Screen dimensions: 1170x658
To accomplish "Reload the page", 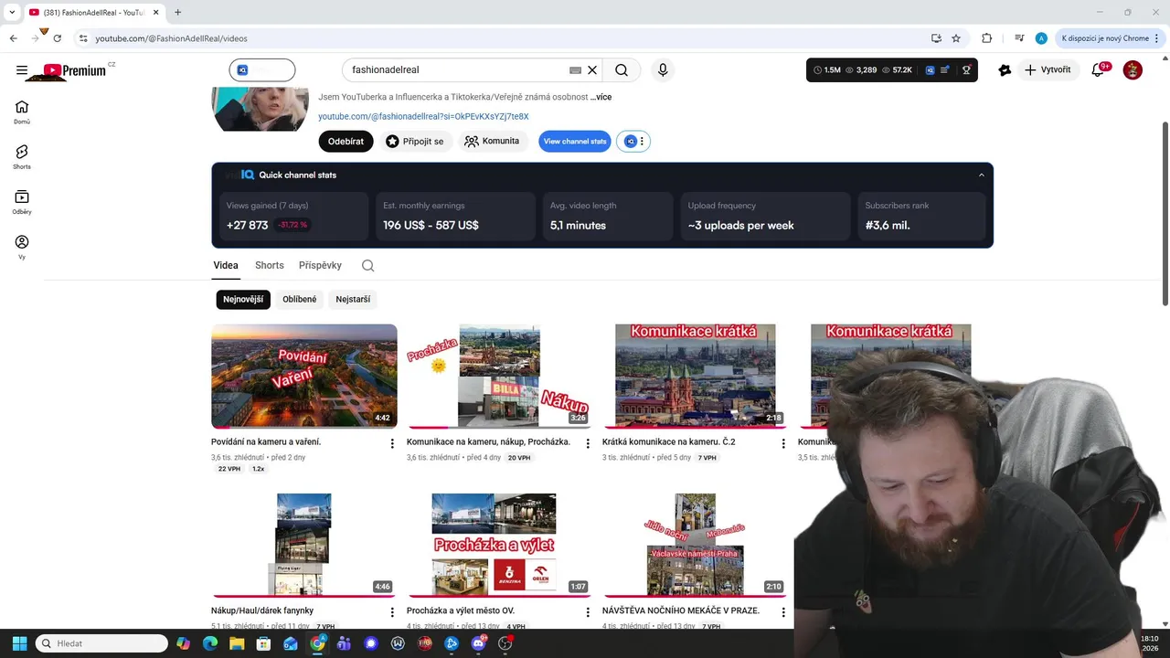I will click(x=57, y=38).
